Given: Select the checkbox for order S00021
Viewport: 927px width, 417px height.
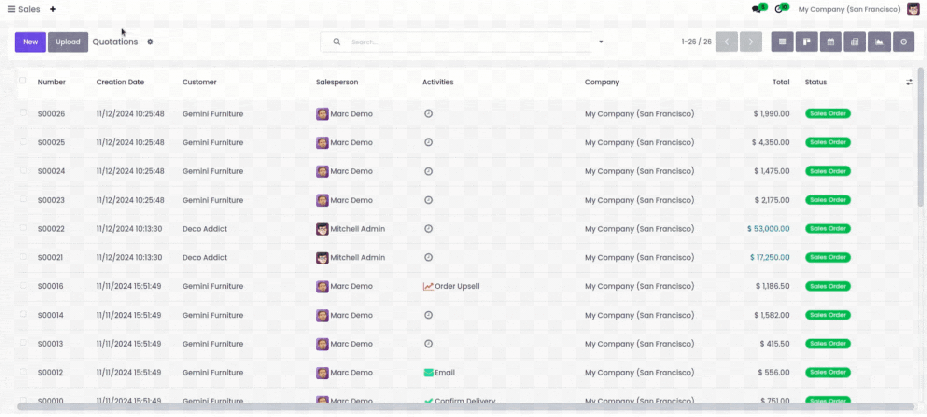Looking at the screenshot, I should 23,256.
